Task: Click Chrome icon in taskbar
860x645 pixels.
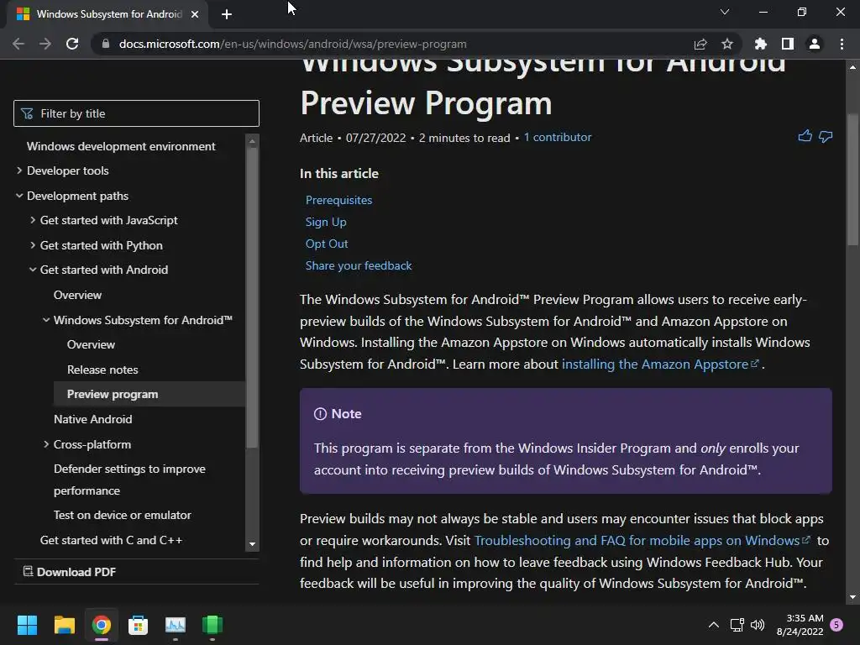Action: click(102, 625)
